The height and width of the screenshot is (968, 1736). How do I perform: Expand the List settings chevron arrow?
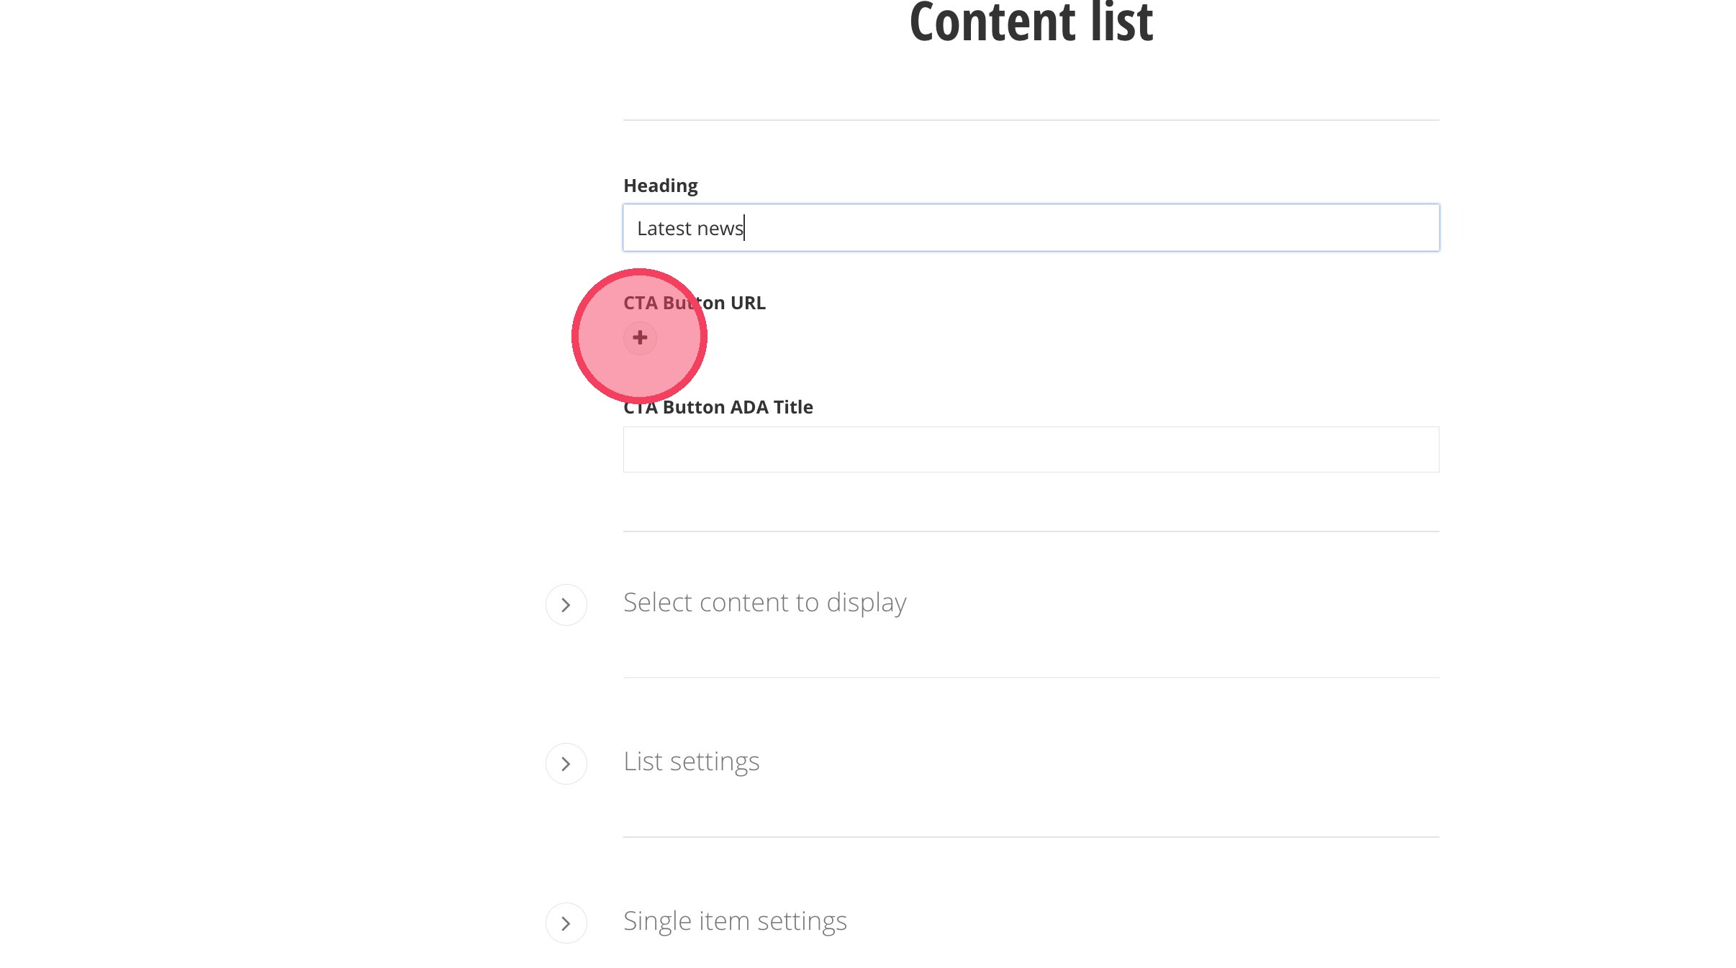[566, 764]
